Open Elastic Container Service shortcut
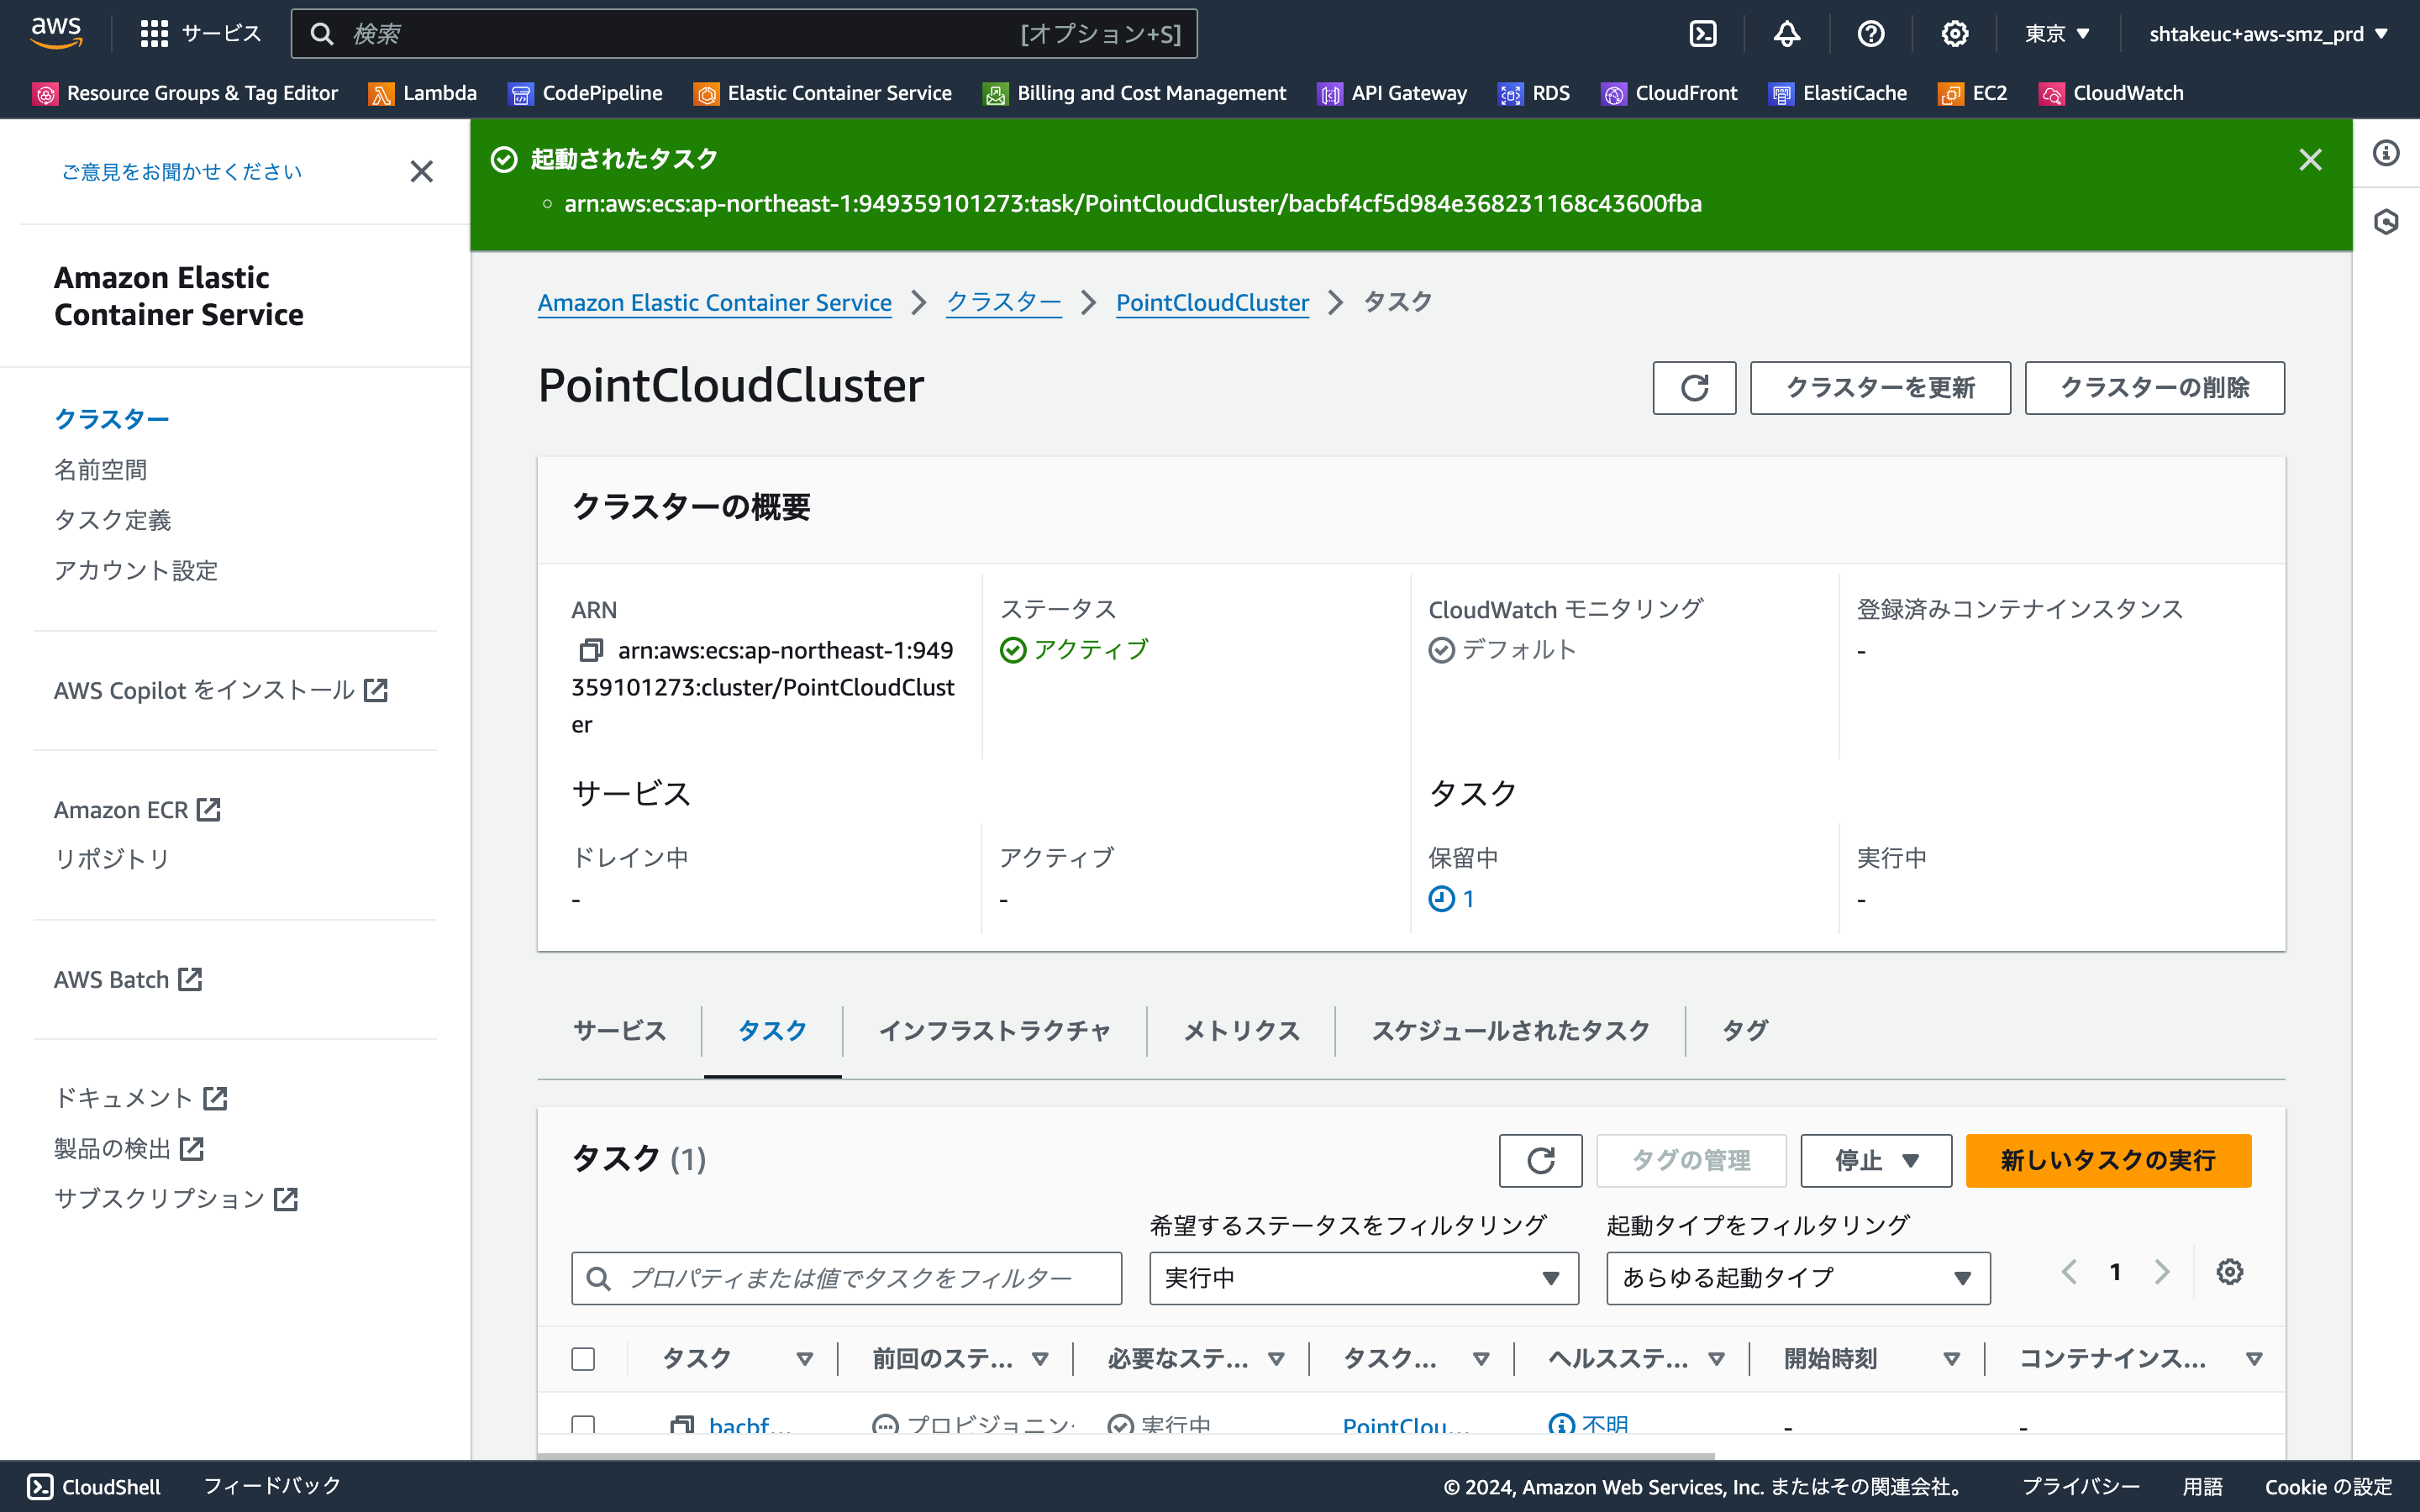This screenshot has height=1512, width=2420. pyautogui.click(x=823, y=93)
